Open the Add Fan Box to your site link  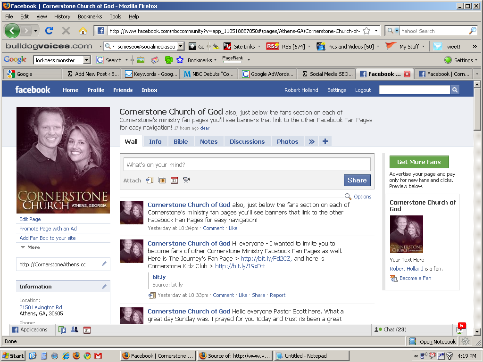pos(48,238)
